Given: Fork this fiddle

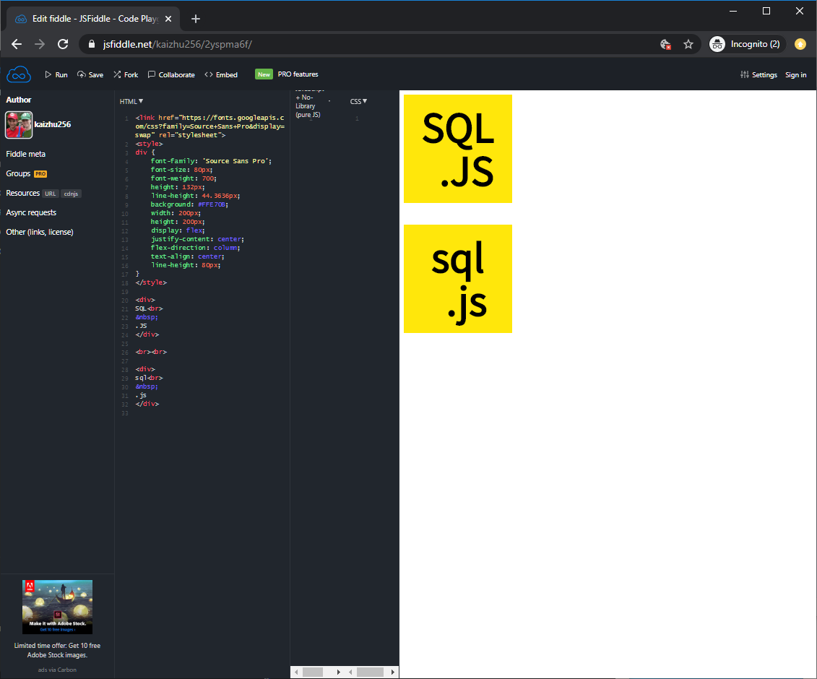Looking at the screenshot, I should click(x=126, y=74).
